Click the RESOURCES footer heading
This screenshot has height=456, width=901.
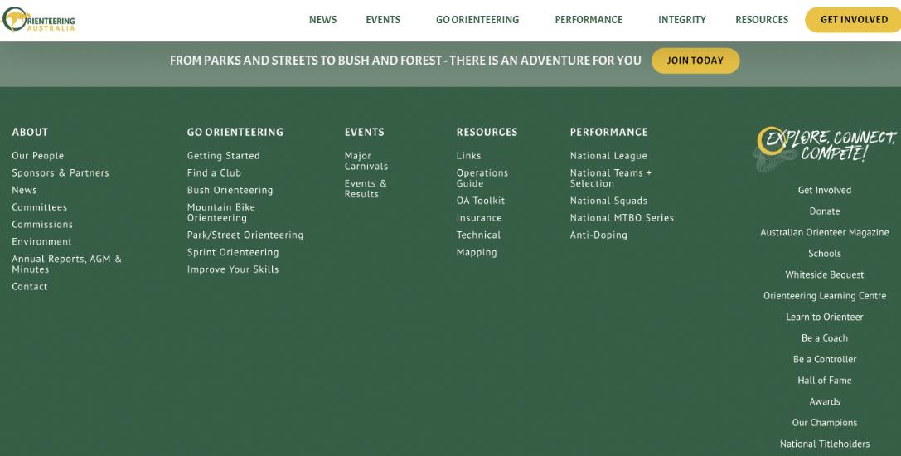coord(487,133)
